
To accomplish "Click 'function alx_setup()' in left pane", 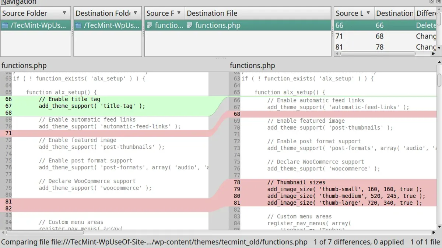I will point(62,92).
